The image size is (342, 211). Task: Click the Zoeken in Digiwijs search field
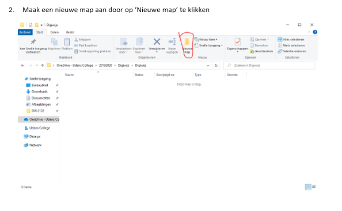(x=269, y=66)
